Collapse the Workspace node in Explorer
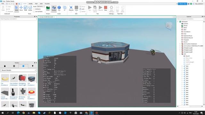The height and width of the screenshot is (115, 205). coord(178,22)
